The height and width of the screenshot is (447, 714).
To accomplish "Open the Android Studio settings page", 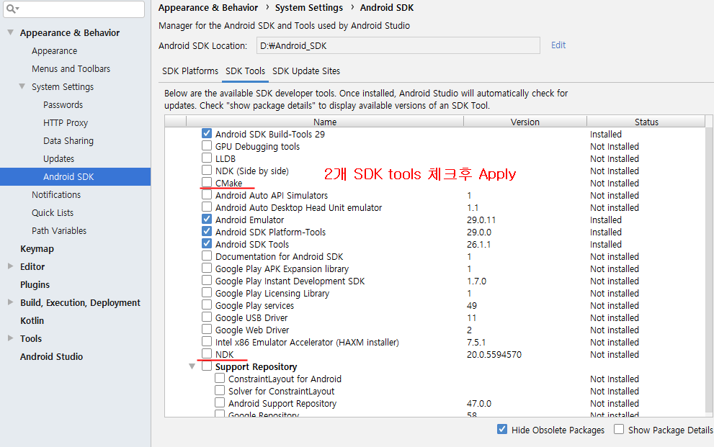I will tap(51, 356).
